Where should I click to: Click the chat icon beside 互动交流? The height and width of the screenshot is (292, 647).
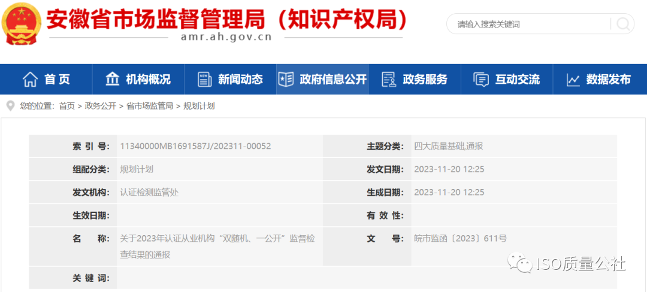(481, 79)
